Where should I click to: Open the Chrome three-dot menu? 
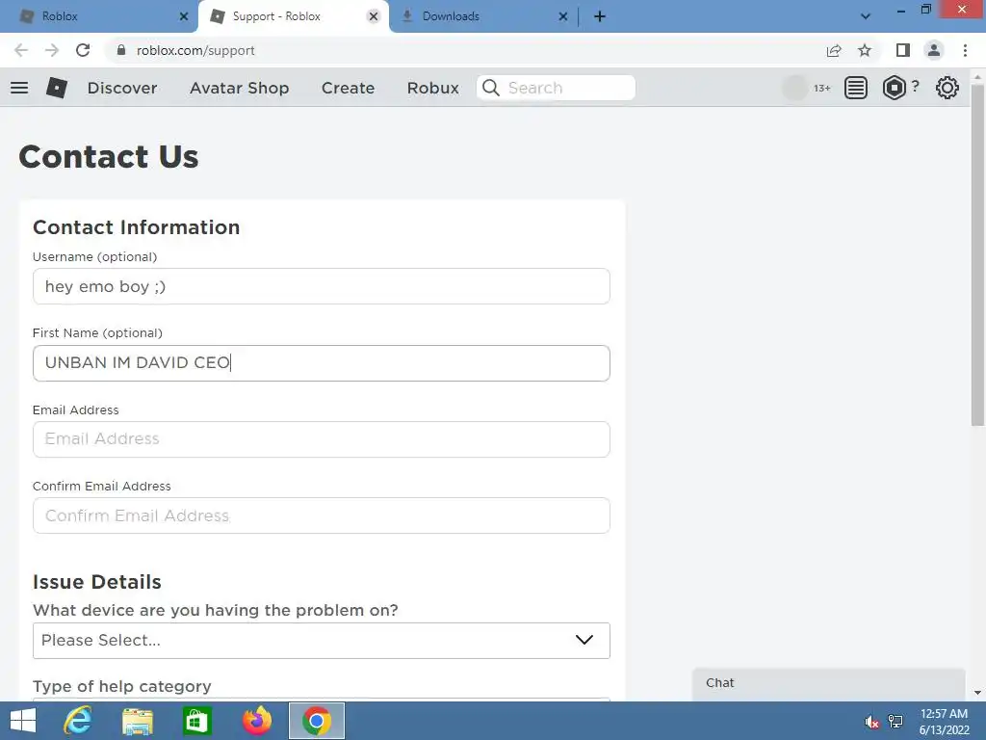965,50
